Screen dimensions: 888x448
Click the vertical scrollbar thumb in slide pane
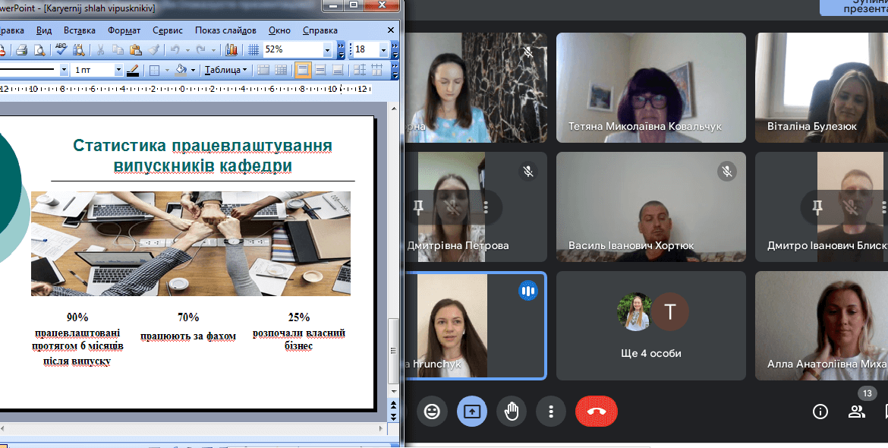394,351
